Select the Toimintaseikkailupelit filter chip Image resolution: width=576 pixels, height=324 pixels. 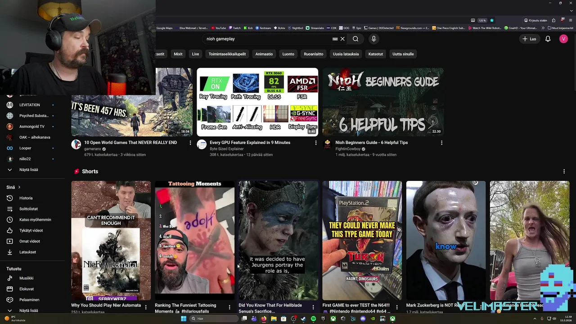pyautogui.click(x=227, y=54)
